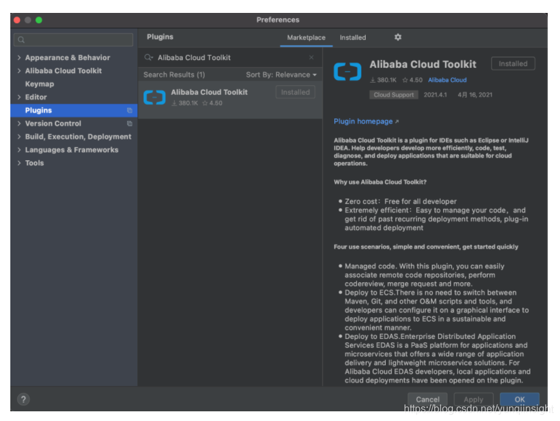Click the Plugins row copy-settings icon

pos(130,110)
